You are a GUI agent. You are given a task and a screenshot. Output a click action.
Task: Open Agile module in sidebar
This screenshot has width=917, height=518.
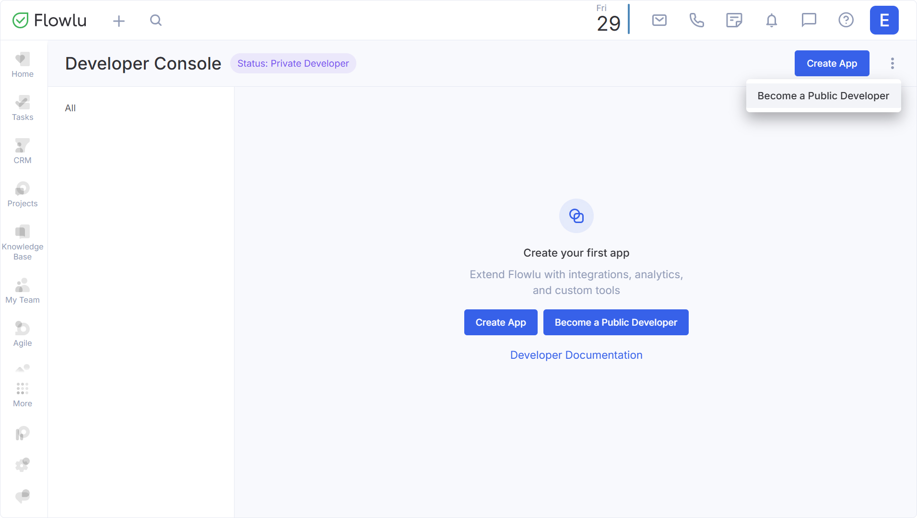click(23, 334)
